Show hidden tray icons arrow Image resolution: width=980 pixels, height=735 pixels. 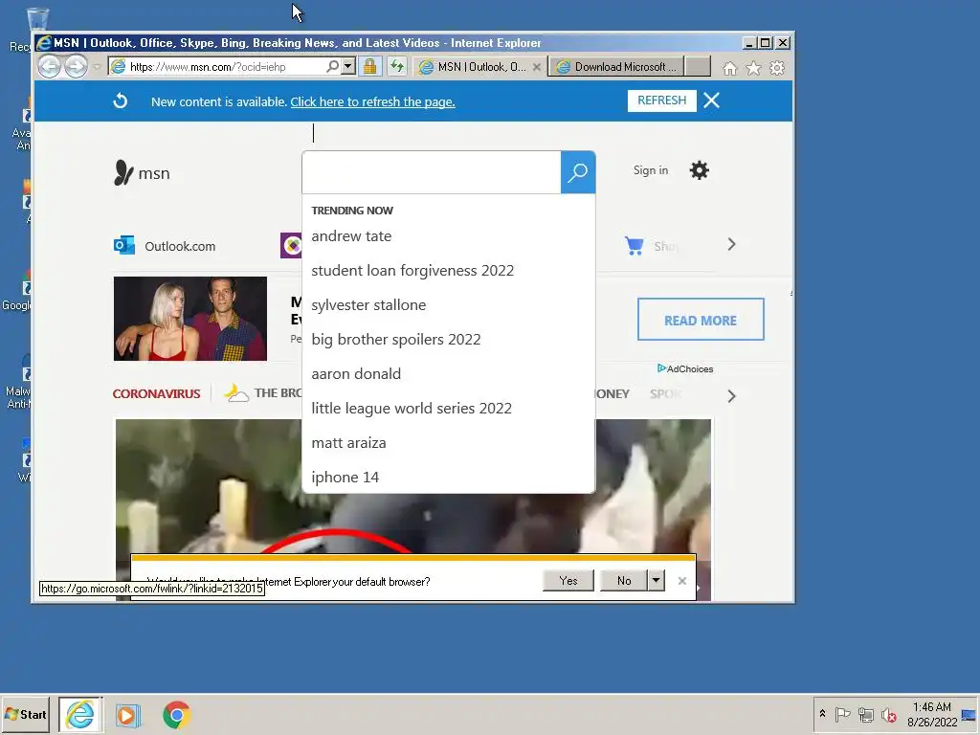pos(822,714)
